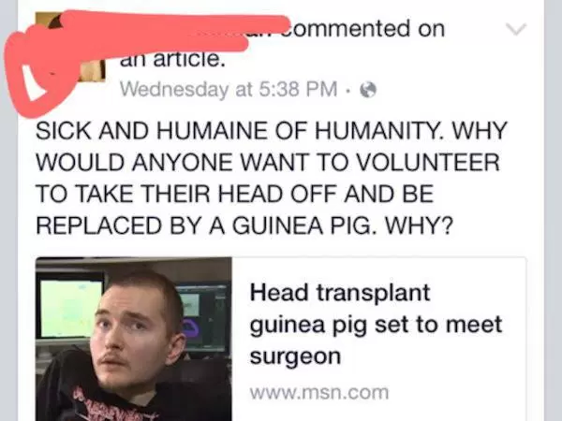Click the white space right of msn.com

click(457, 392)
